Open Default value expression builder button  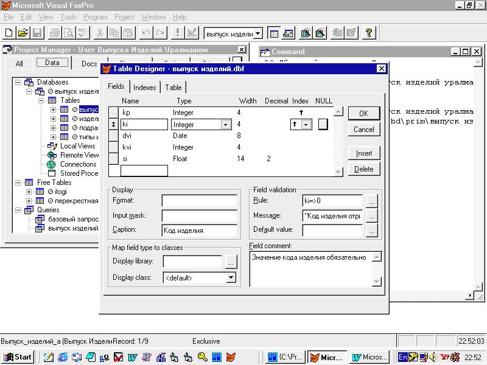click(371, 231)
